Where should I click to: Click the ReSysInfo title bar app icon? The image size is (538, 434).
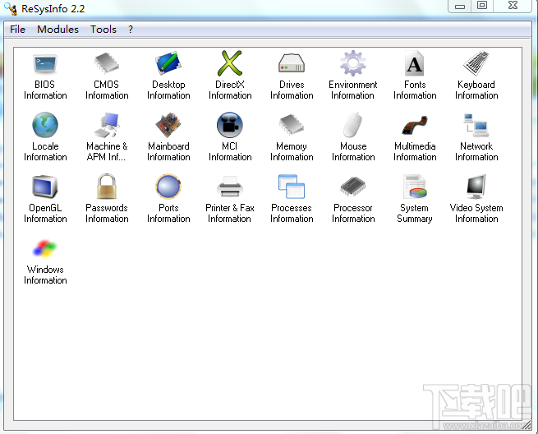pyautogui.click(x=11, y=9)
